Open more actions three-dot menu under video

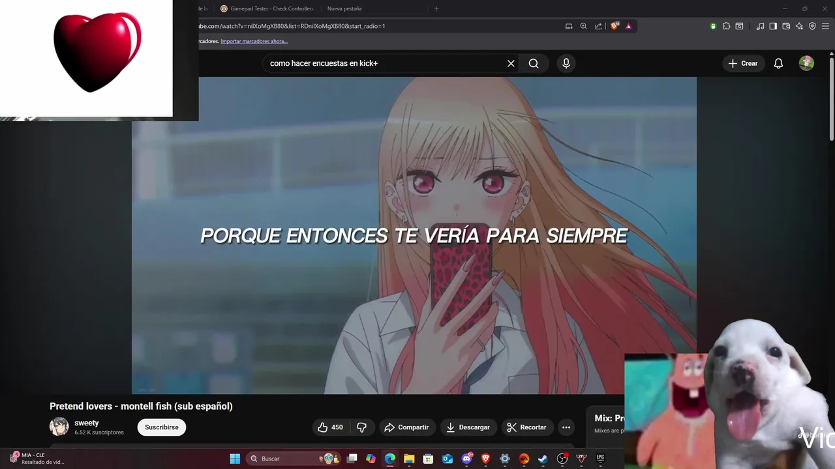(566, 427)
